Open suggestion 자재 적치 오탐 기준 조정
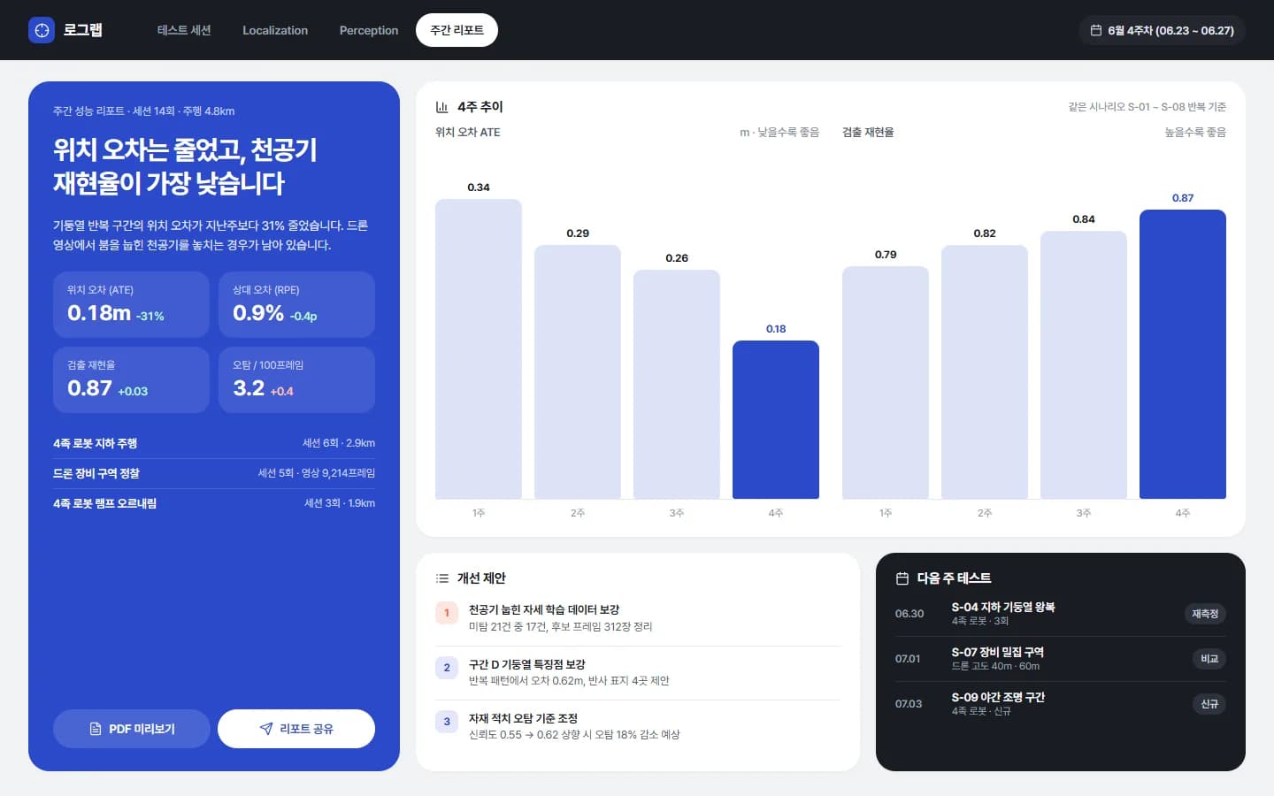 click(638, 726)
